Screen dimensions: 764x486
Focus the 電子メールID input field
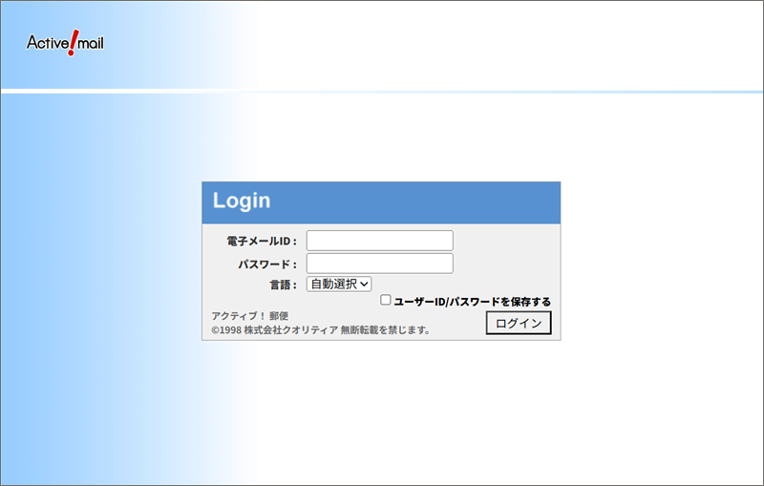pyautogui.click(x=379, y=241)
